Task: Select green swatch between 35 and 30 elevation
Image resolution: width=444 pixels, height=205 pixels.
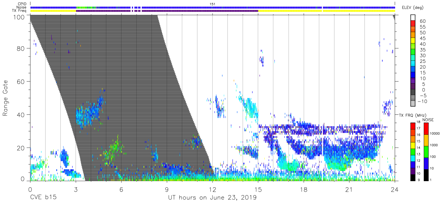Action: 413,52
